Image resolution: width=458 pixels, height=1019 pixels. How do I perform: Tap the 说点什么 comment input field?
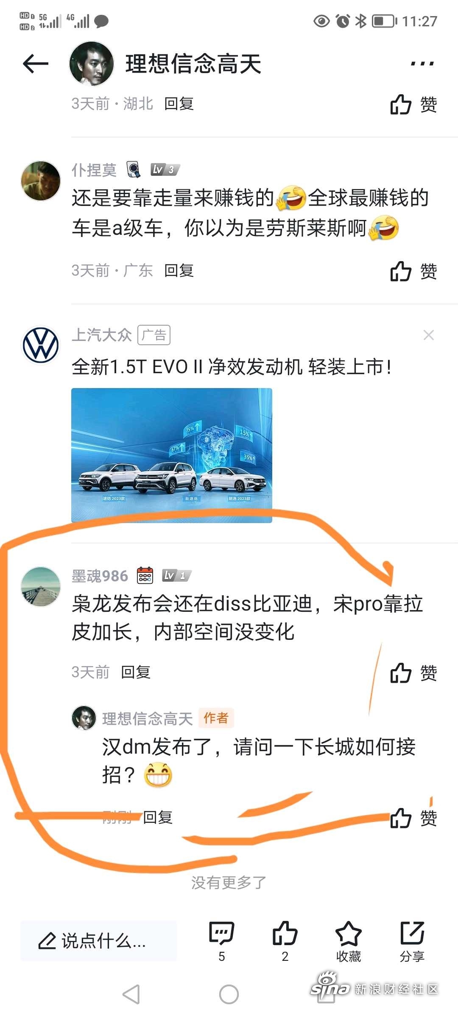click(99, 941)
